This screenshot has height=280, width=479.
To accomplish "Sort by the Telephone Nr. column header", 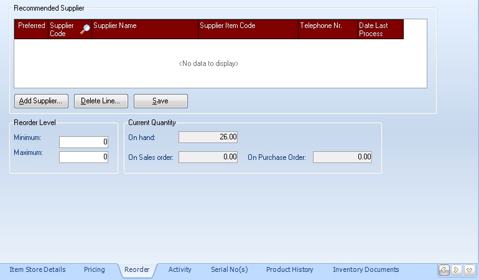I will coord(328,29).
